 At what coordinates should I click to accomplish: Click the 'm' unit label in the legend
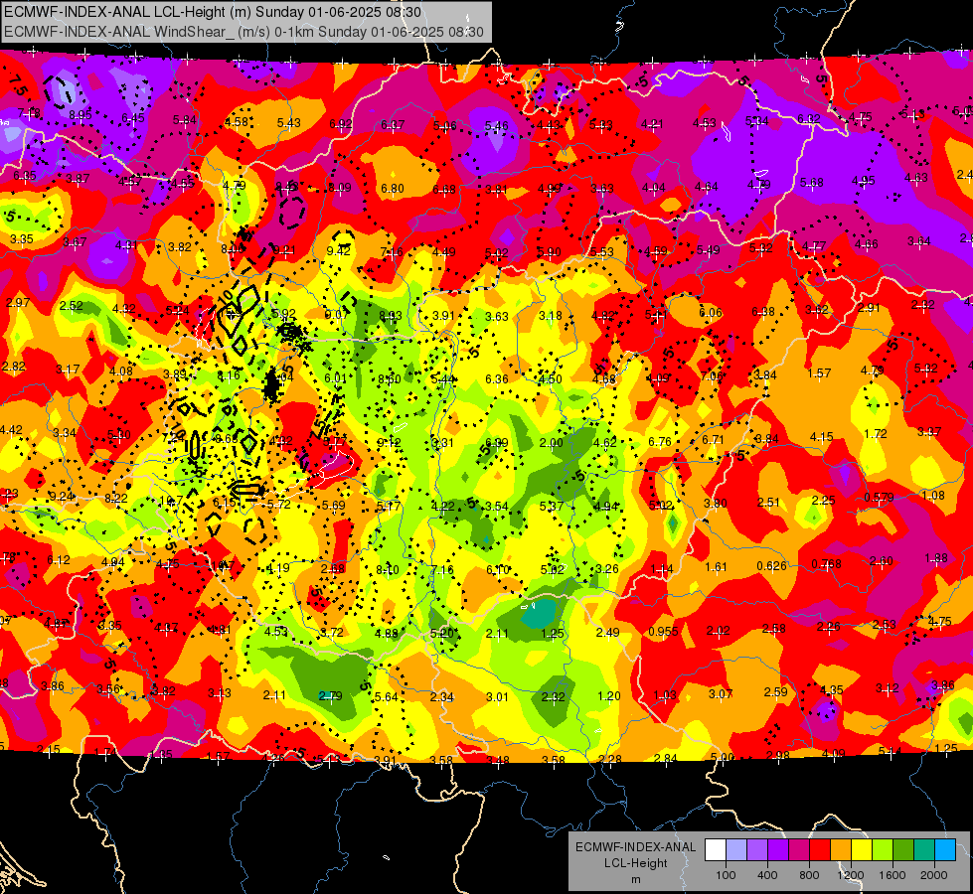(635, 880)
